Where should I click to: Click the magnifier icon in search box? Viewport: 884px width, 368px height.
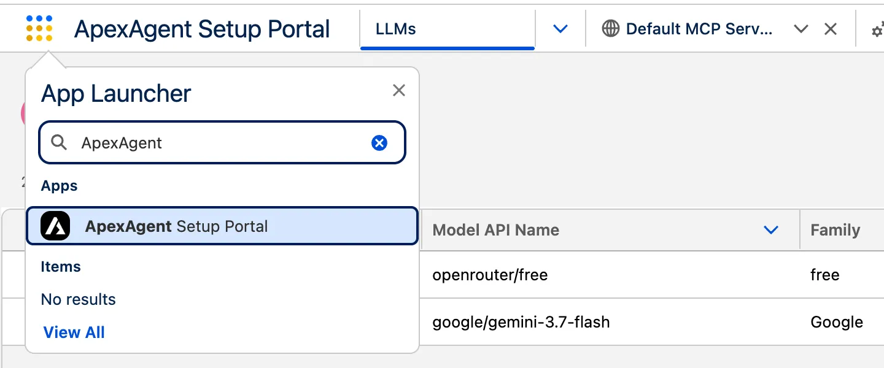(59, 143)
